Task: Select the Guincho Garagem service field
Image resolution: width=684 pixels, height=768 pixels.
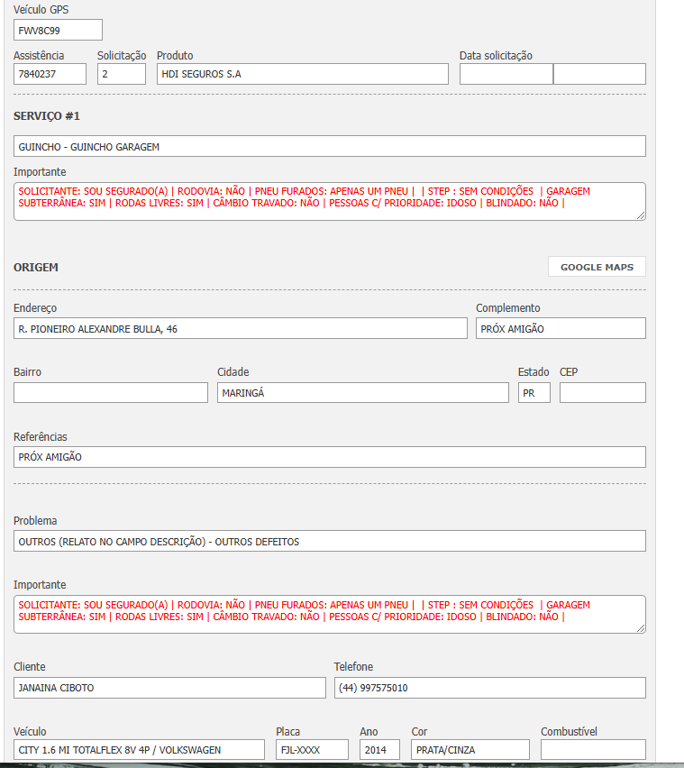Action: 329,146
